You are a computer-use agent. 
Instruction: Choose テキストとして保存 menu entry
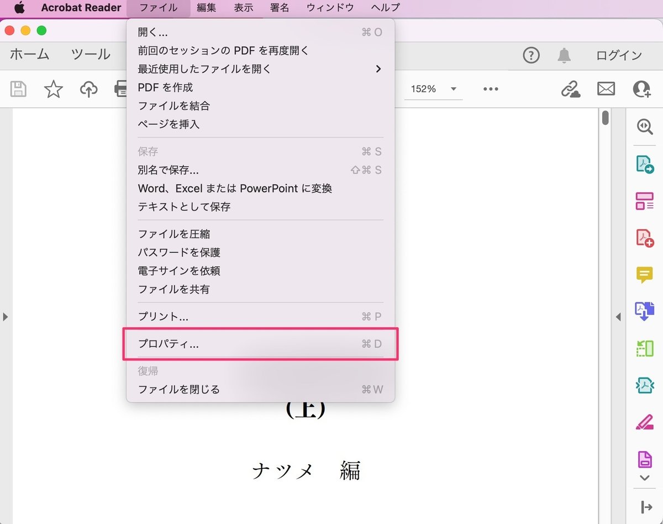(260, 207)
